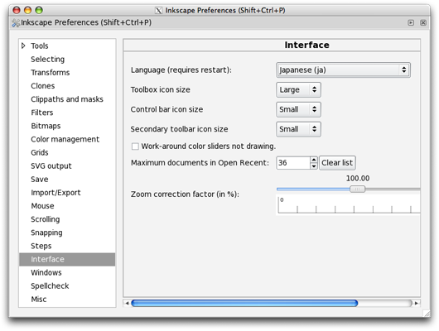The height and width of the screenshot is (331, 439).
Task: Select Grids in the category list
Action: [x=40, y=152]
